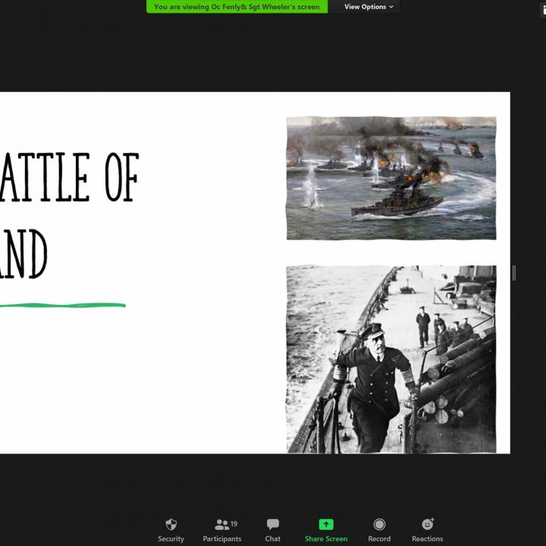Open the Security shield options
The width and height of the screenshot is (546, 546).
pos(171,524)
